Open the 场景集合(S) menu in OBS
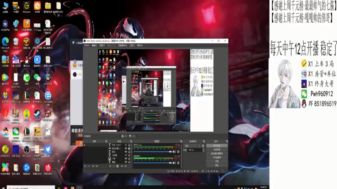337x189 pixels. [123, 45]
